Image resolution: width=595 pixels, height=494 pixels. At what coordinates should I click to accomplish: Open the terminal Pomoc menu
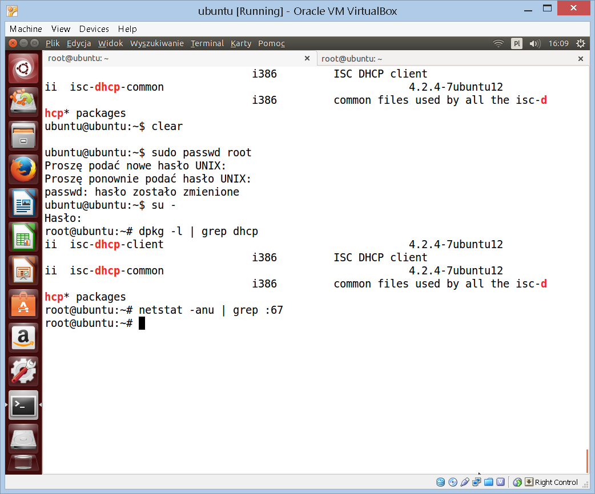pos(271,43)
